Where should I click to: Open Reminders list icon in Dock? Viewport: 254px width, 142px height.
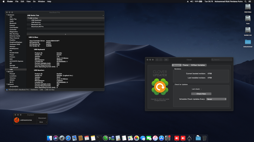[124, 138]
